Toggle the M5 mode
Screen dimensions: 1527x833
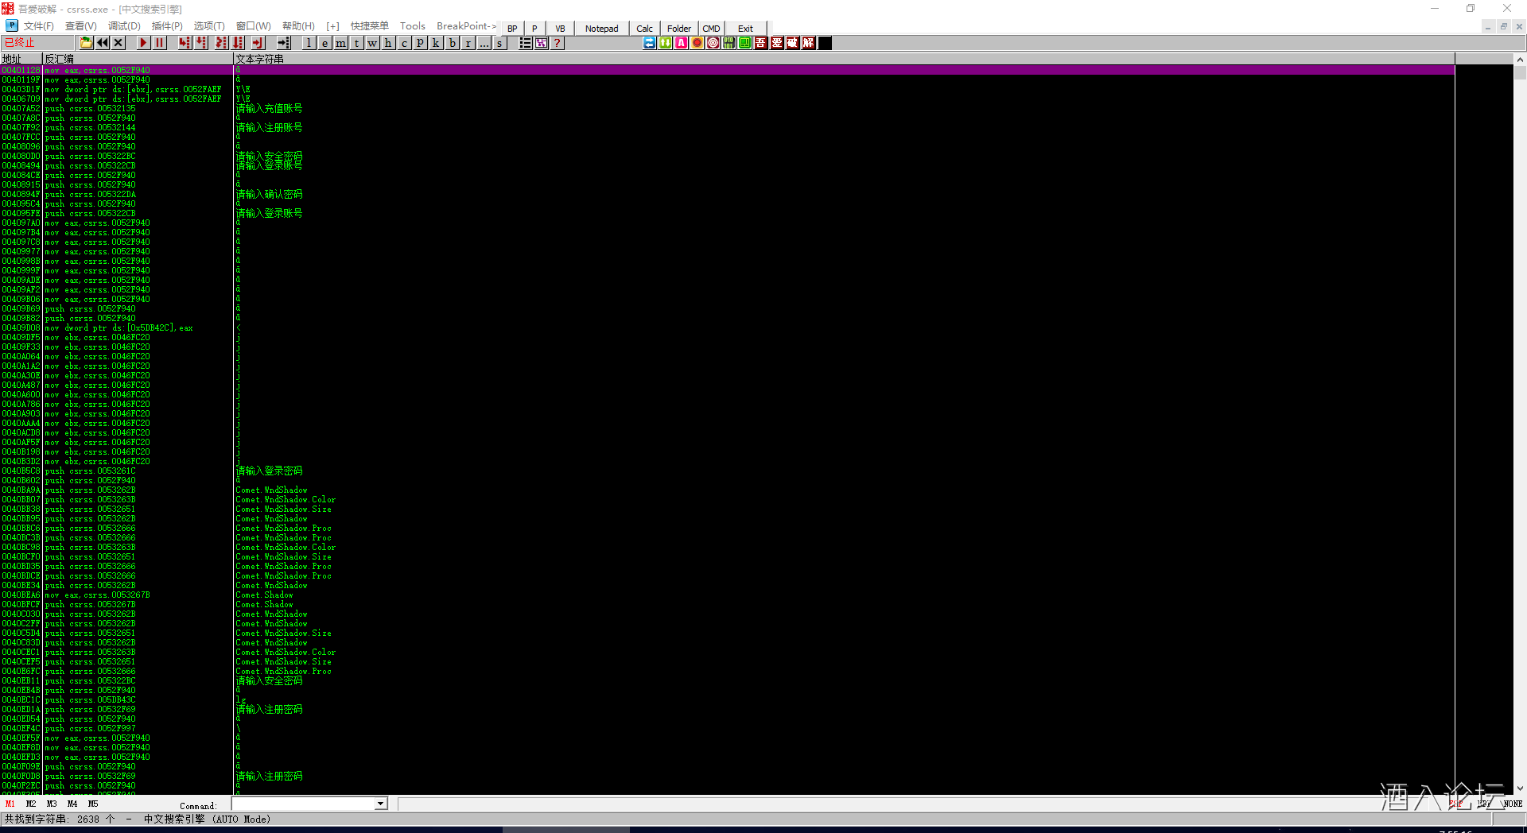[93, 804]
